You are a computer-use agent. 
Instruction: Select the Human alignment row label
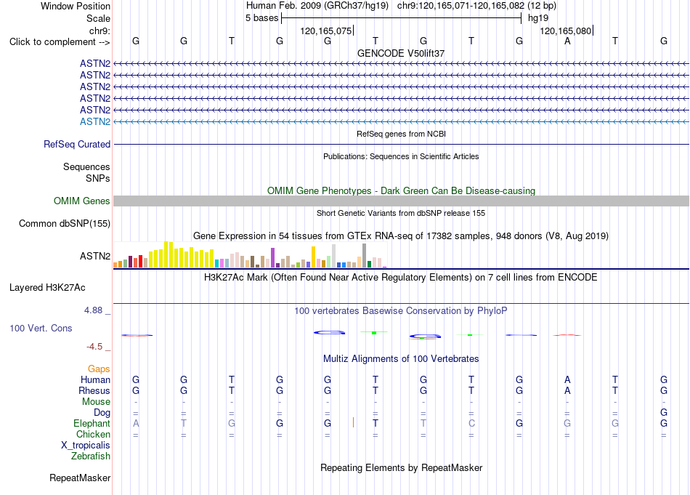coord(95,379)
